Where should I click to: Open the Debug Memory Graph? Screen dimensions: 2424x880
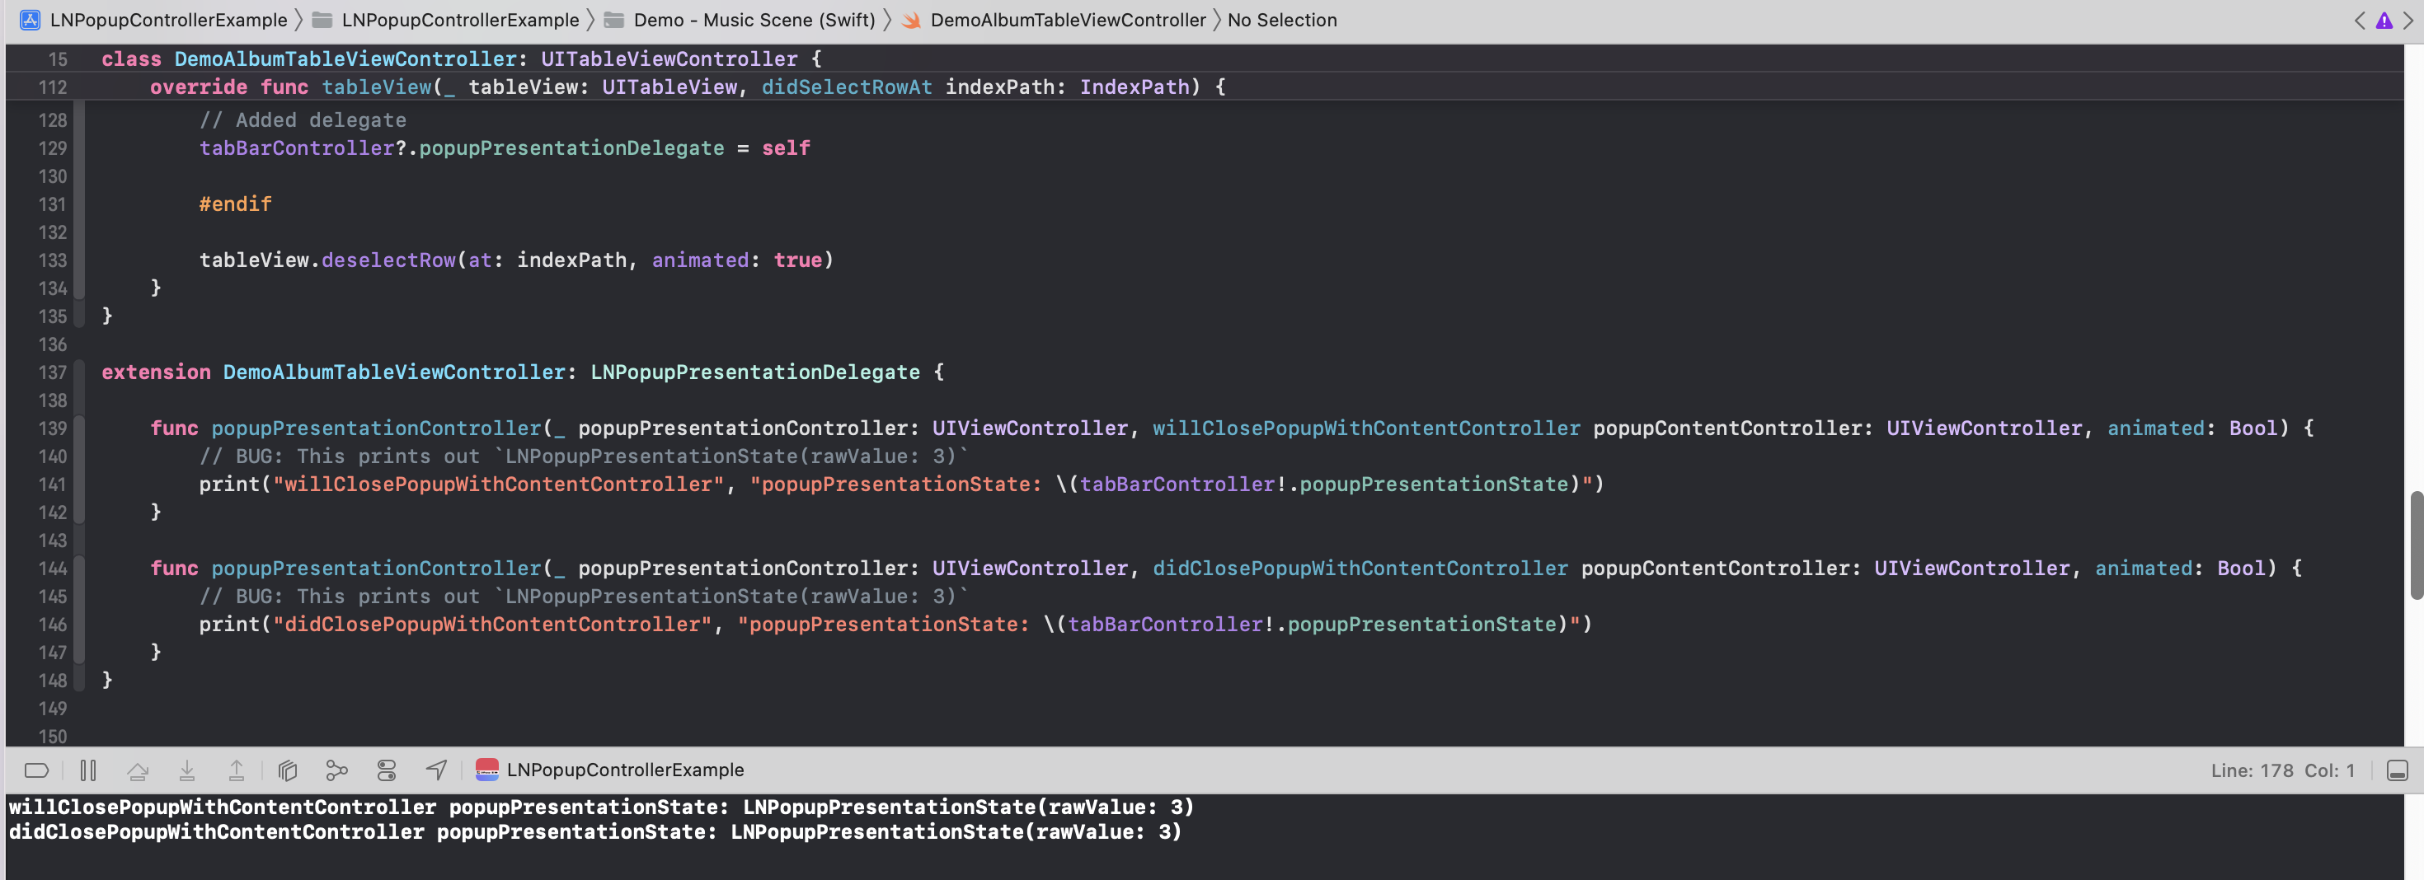click(336, 770)
